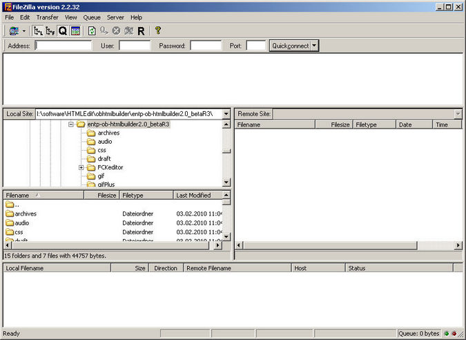The height and width of the screenshot is (340, 466).
Task: Sort local files by Filetype column
Action: (x=146, y=196)
